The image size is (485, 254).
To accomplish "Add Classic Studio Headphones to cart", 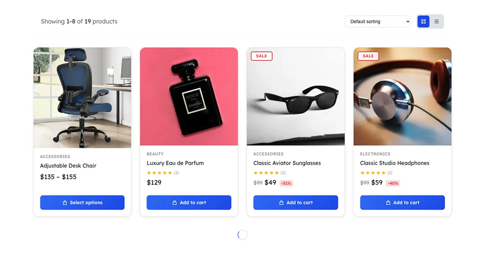I will (402, 203).
